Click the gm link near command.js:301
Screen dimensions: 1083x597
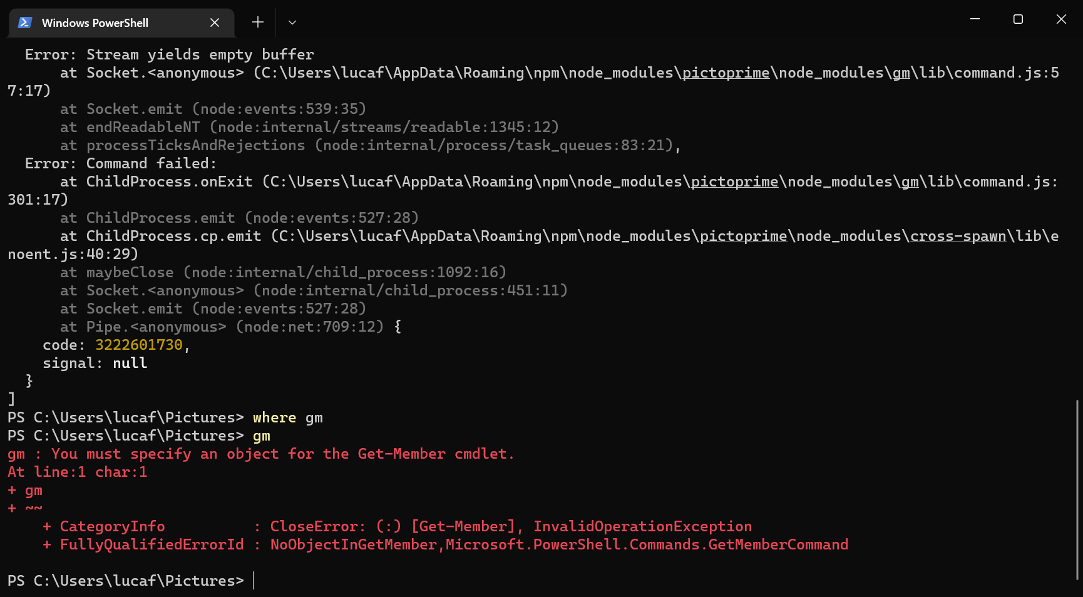pos(909,181)
